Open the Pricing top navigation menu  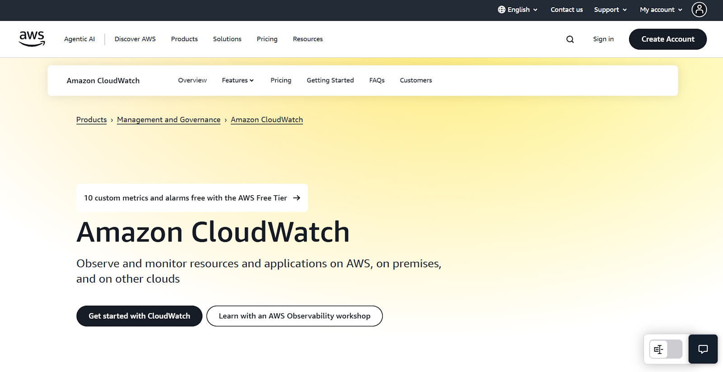coord(267,39)
